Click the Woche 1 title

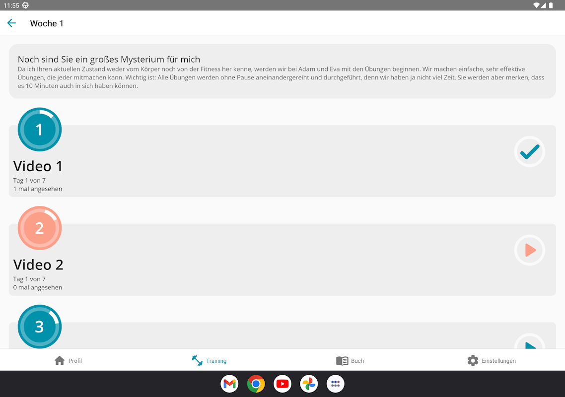[47, 23]
